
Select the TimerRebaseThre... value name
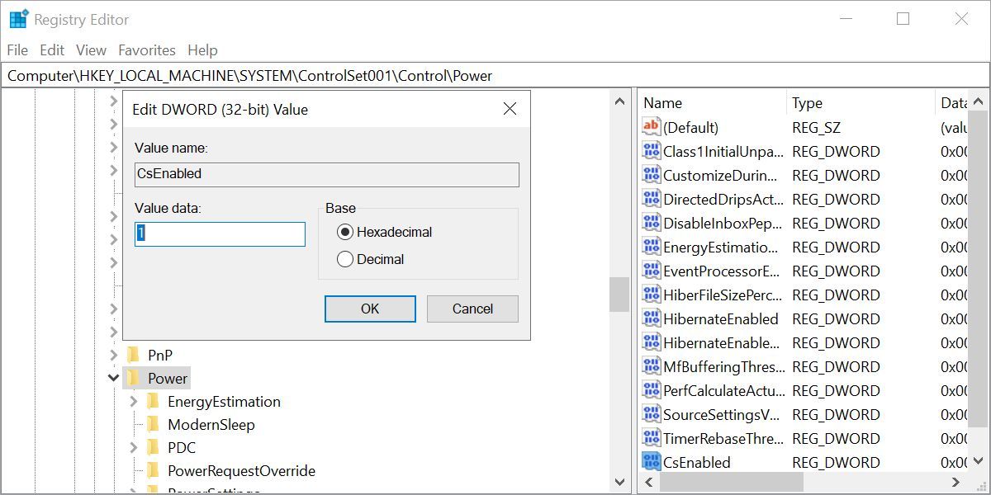coord(723,438)
